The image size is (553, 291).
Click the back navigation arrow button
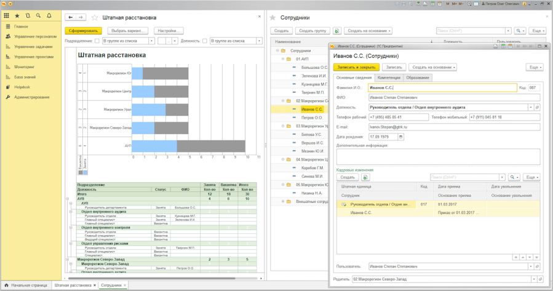[x=71, y=18]
